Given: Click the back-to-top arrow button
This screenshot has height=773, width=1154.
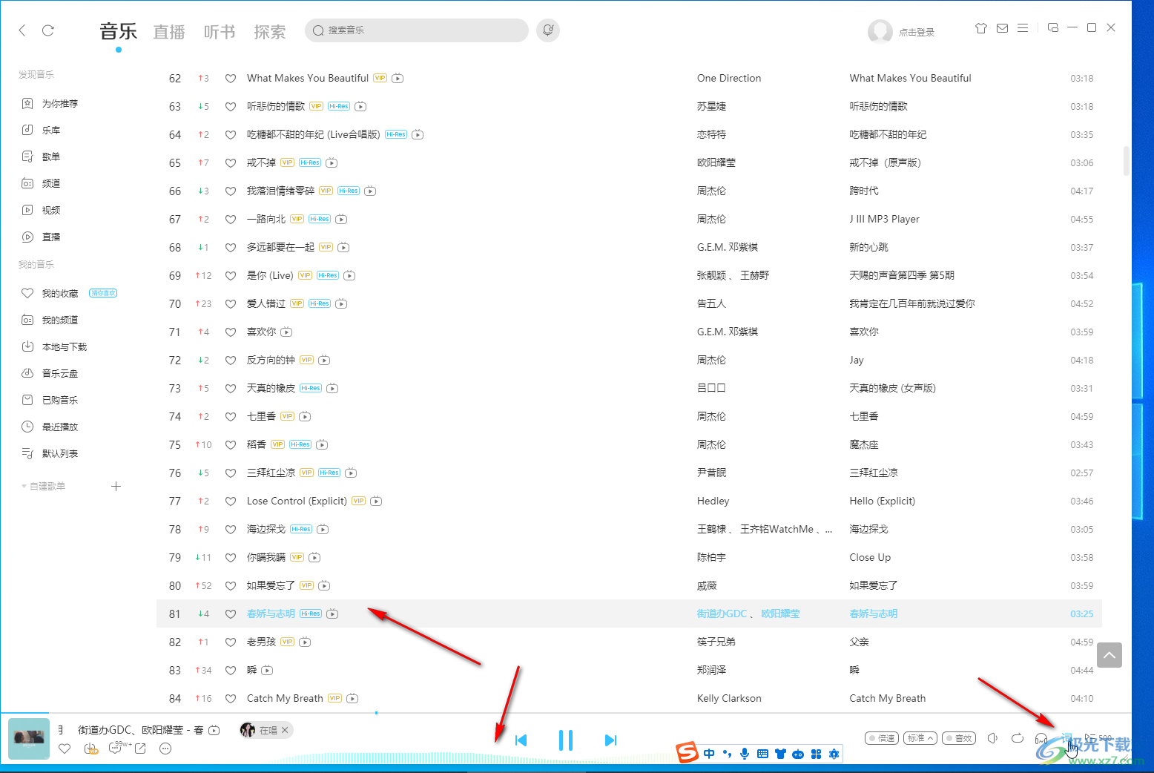Looking at the screenshot, I should point(1110,655).
